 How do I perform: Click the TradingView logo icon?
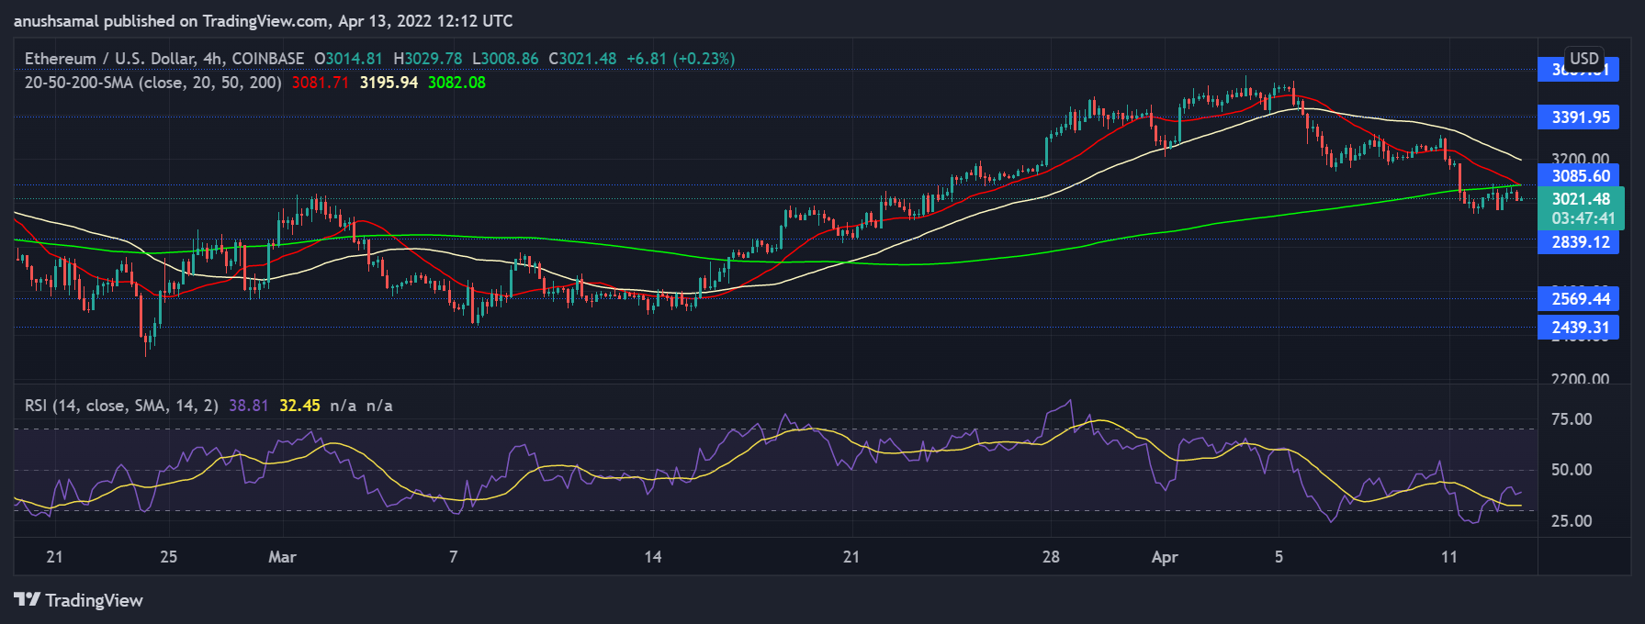coord(28,600)
